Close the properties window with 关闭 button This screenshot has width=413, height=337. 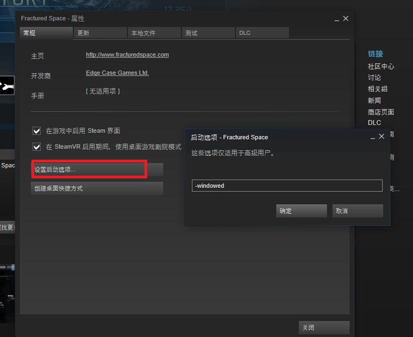324,328
